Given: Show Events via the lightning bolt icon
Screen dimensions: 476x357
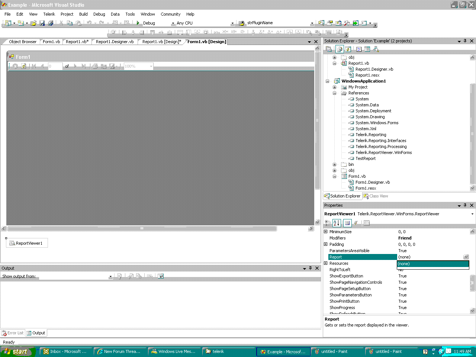Looking at the screenshot, I should click(356, 223).
